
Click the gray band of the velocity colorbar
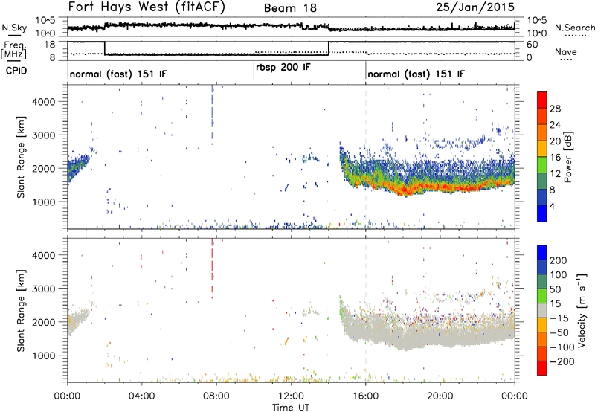(542, 310)
